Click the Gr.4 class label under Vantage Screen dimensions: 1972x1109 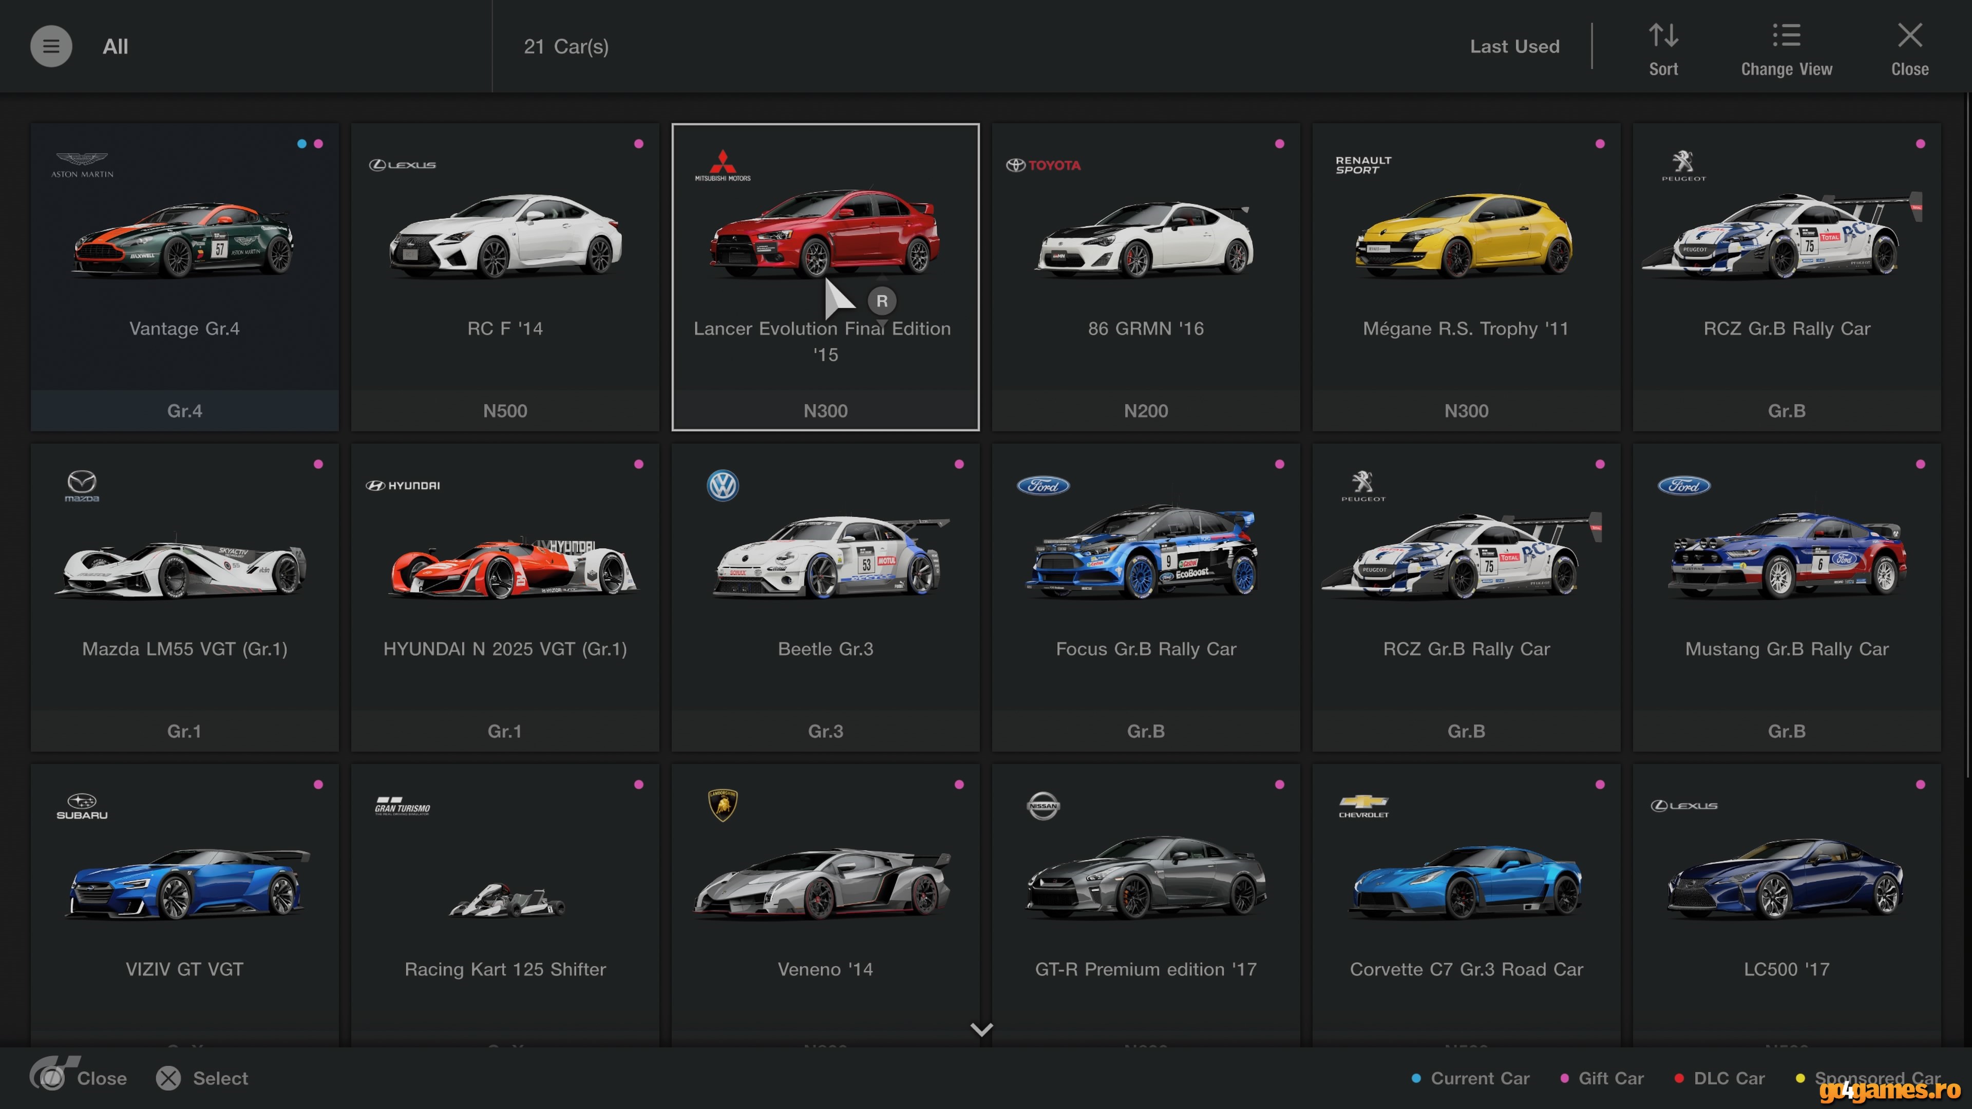click(184, 411)
